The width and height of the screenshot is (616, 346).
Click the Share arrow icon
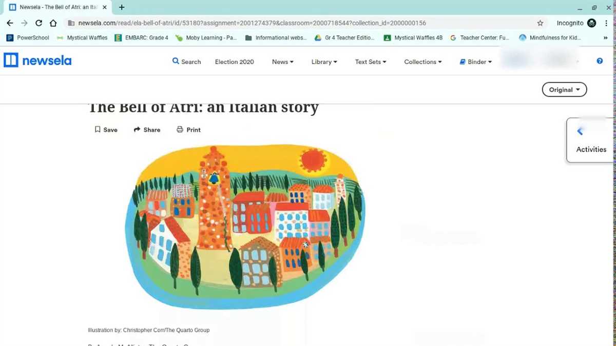137,130
